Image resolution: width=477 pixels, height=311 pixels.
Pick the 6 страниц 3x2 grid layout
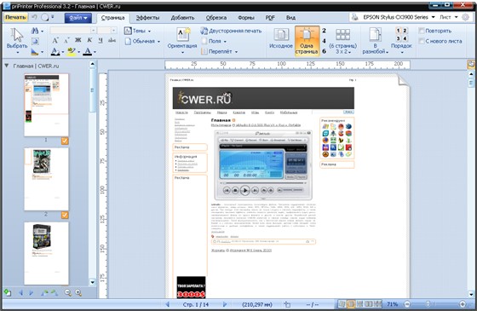click(x=343, y=41)
